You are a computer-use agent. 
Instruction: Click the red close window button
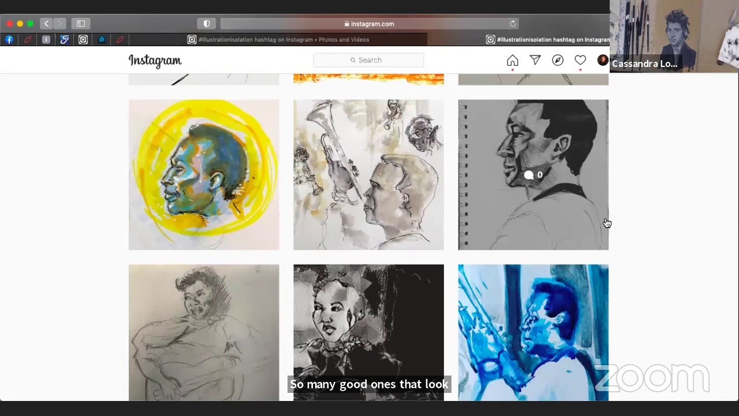(9, 24)
